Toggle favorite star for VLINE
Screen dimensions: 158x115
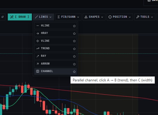pos(74,41)
